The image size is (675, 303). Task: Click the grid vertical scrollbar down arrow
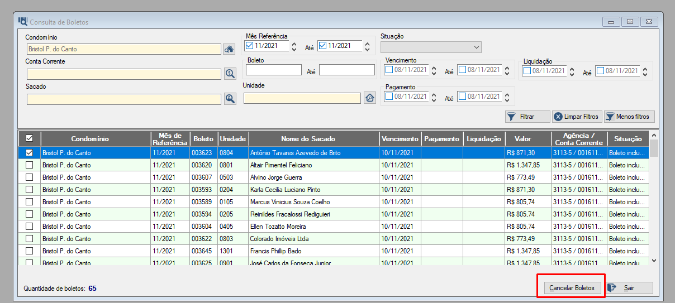pyautogui.click(x=654, y=260)
